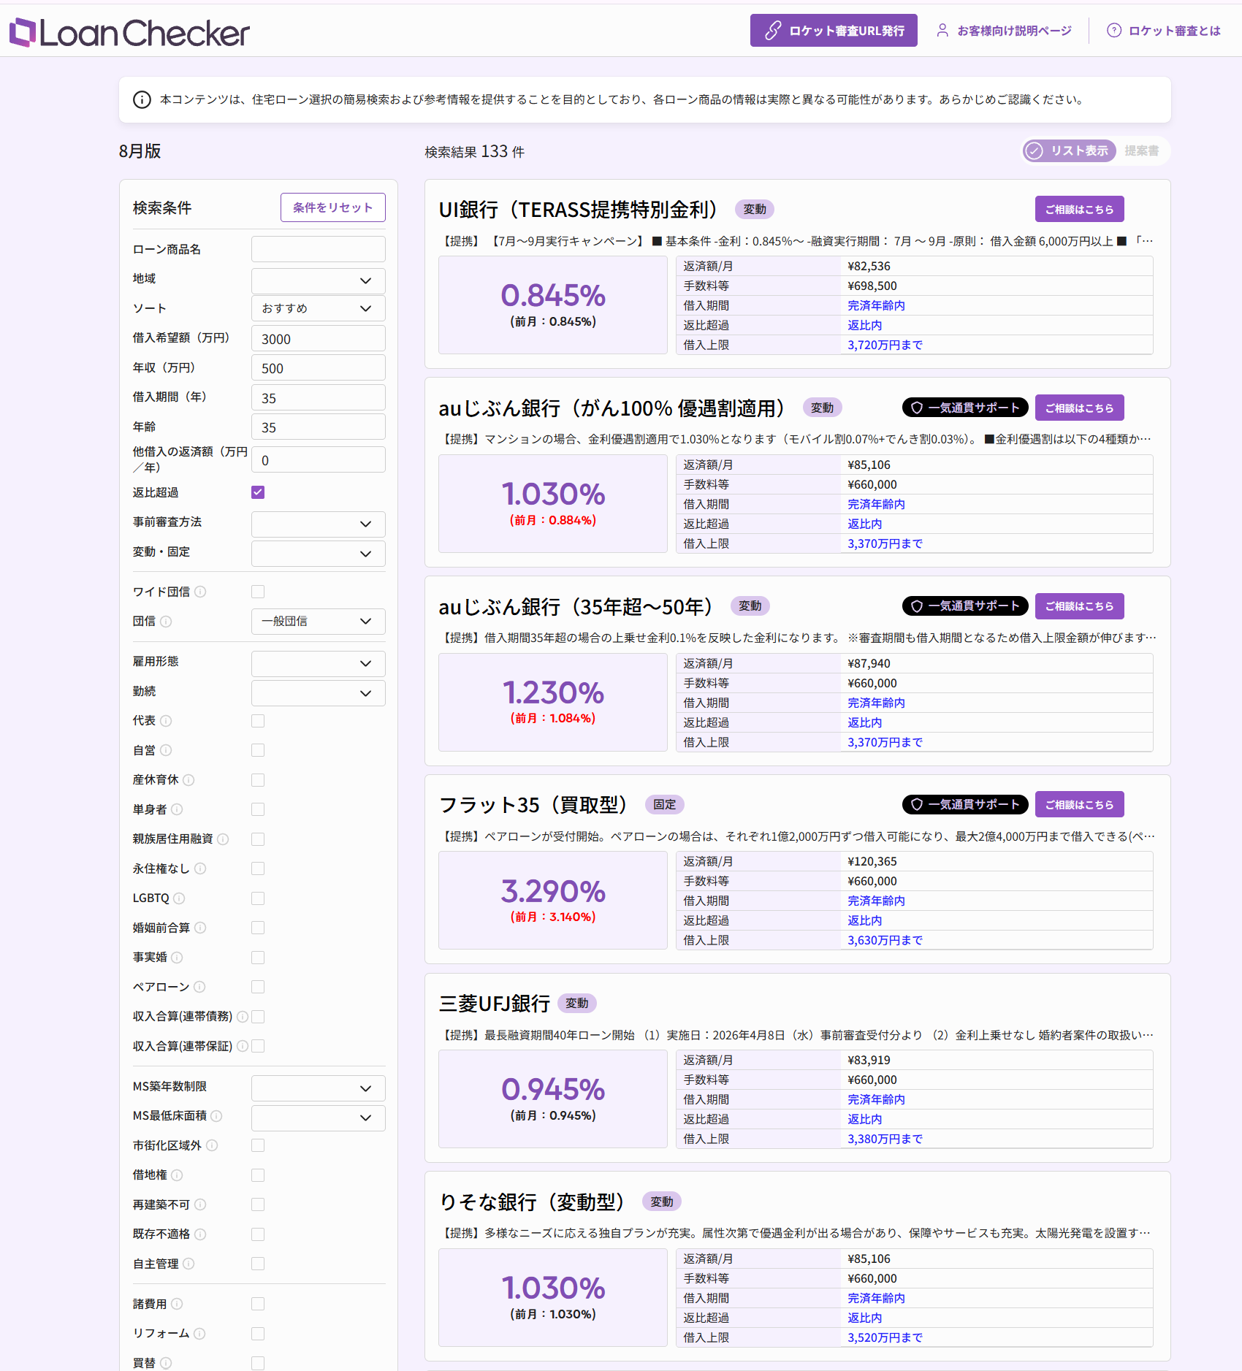Click the info icon for 永住権なし
The image size is (1242, 1371).
(200, 868)
